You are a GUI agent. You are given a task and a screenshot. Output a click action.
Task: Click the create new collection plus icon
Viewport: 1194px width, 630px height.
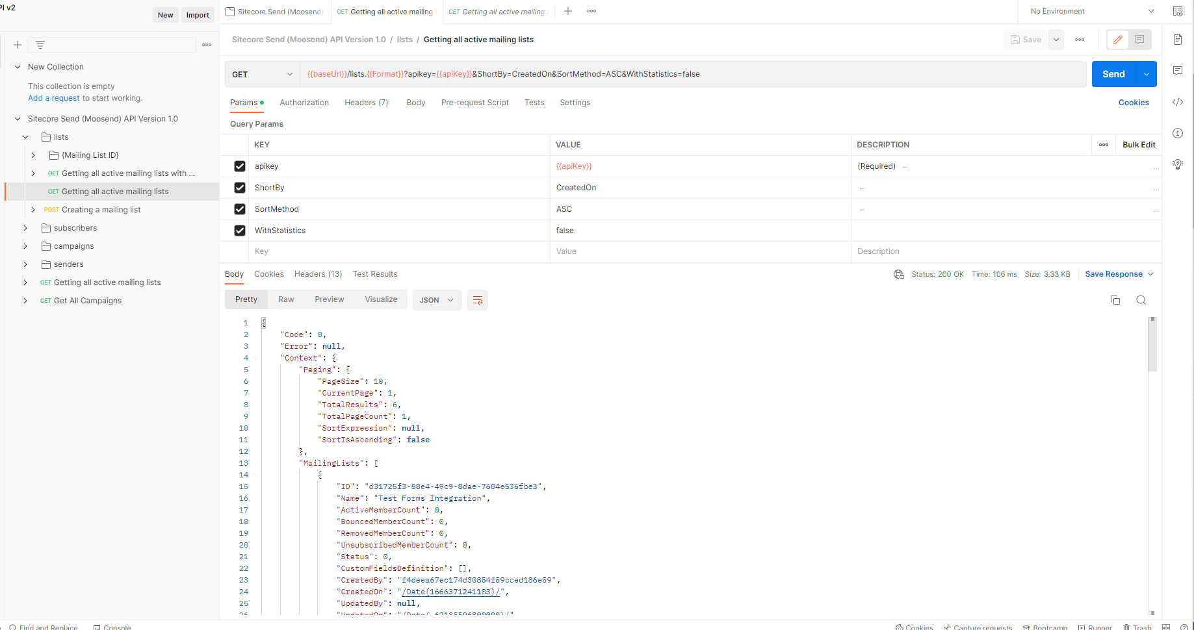click(x=18, y=45)
